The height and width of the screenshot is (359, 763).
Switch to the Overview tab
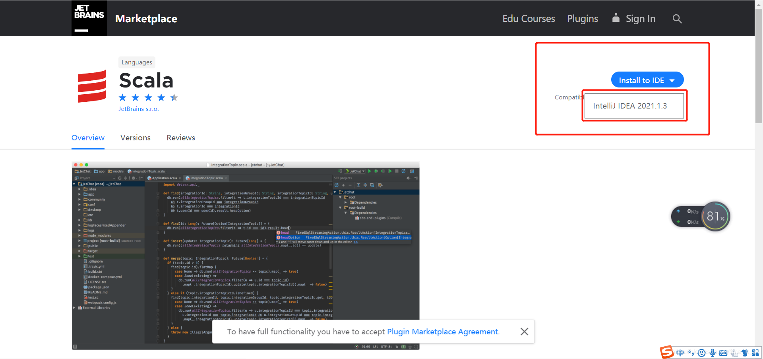[x=88, y=138]
